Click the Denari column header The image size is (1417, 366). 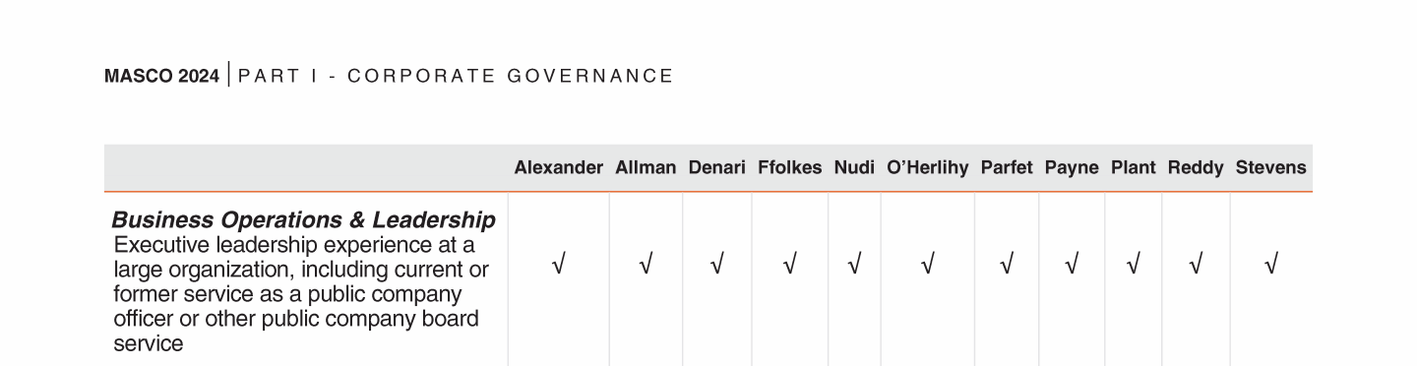coord(717,168)
